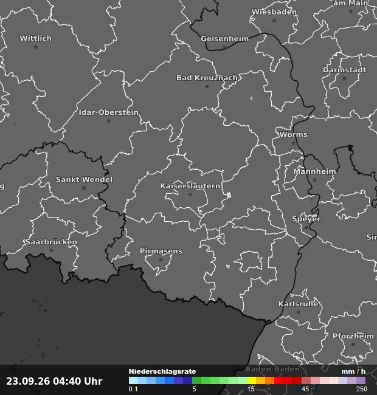Click the light blue precipitation pixel

(251, 98)
